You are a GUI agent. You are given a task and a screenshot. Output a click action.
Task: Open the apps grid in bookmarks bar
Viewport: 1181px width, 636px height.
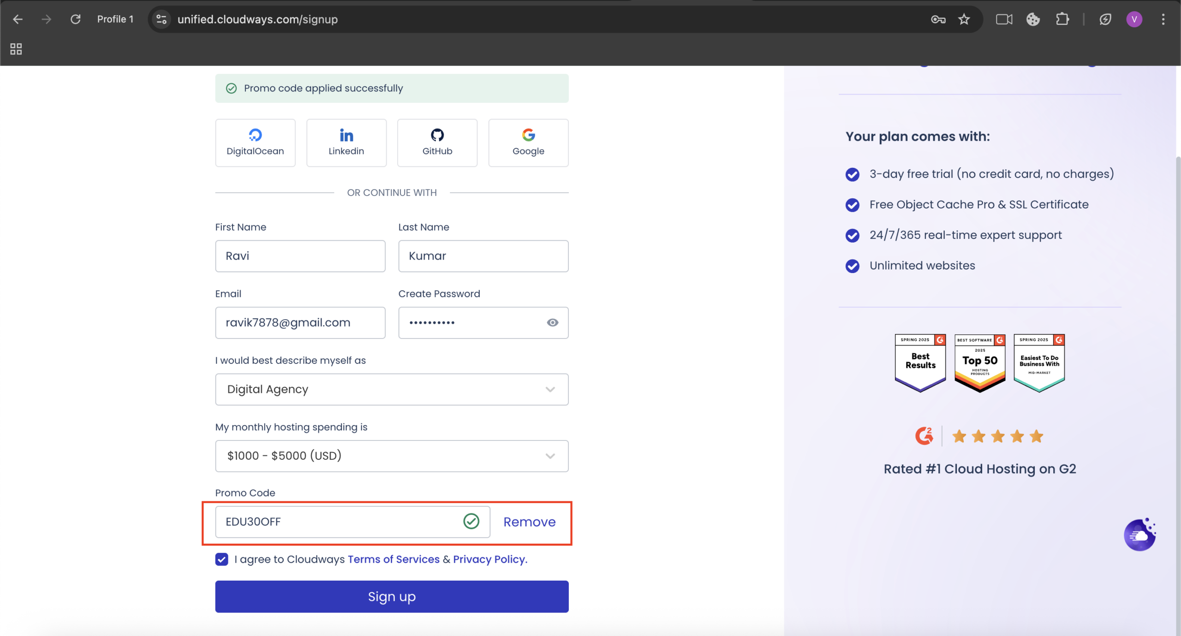[16, 49]
